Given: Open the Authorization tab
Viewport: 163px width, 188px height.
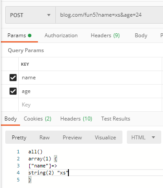Looking at the screenshot, I should (61, 35).
